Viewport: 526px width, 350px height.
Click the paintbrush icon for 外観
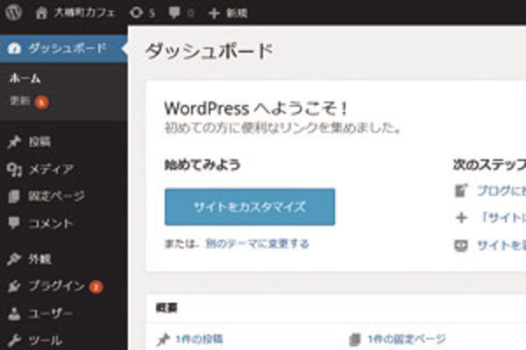pyautogui.click(x=14, y=259)
